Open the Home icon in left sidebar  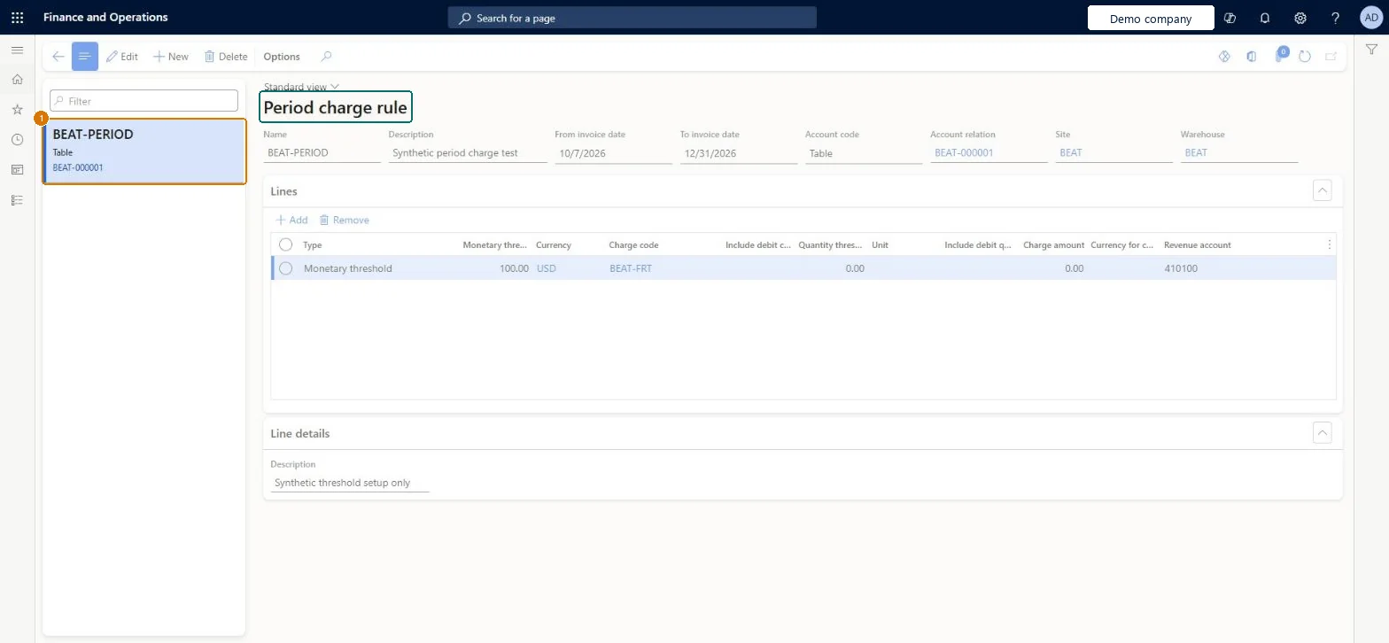point(17,80)
